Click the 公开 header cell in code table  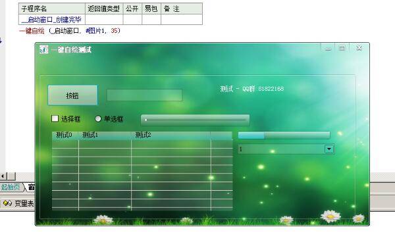pyautogui.click(x=132, y=9)
